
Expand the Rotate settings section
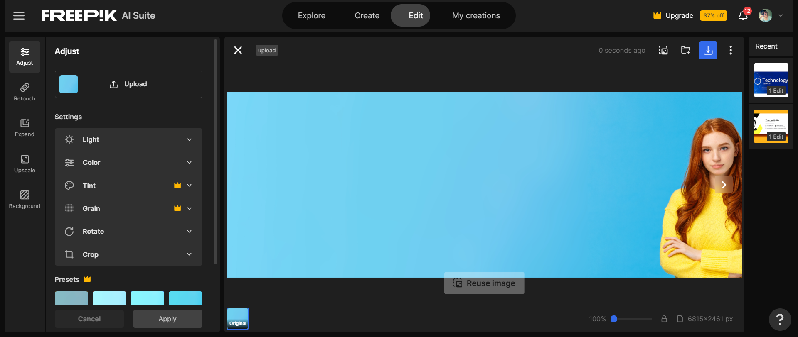tap(128, 232)
